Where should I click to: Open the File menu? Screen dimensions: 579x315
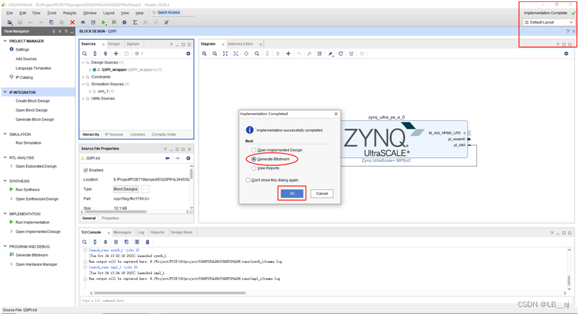coord(9,13)
